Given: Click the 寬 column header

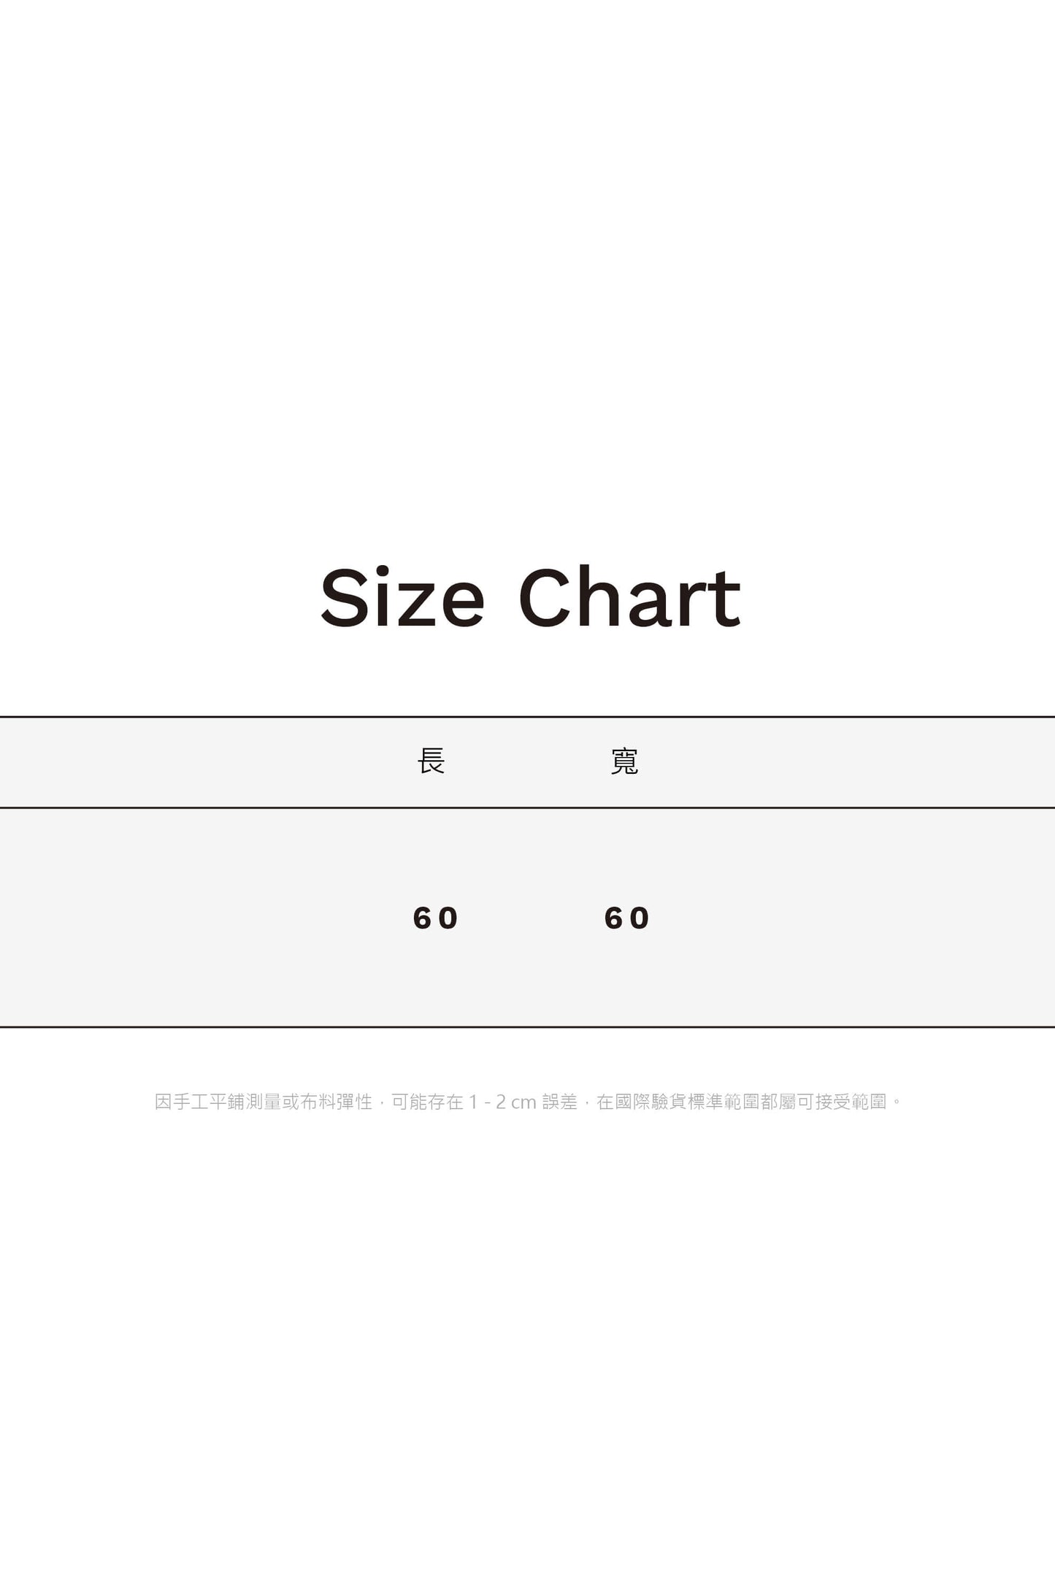Looking at the screenshot, I should 625,762.
